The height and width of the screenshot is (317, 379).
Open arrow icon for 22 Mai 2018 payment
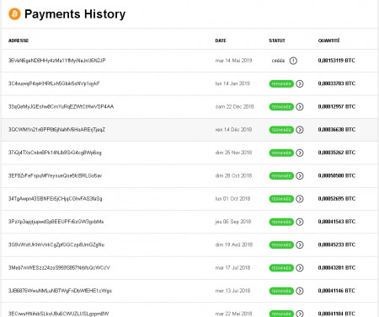(300, 314)
